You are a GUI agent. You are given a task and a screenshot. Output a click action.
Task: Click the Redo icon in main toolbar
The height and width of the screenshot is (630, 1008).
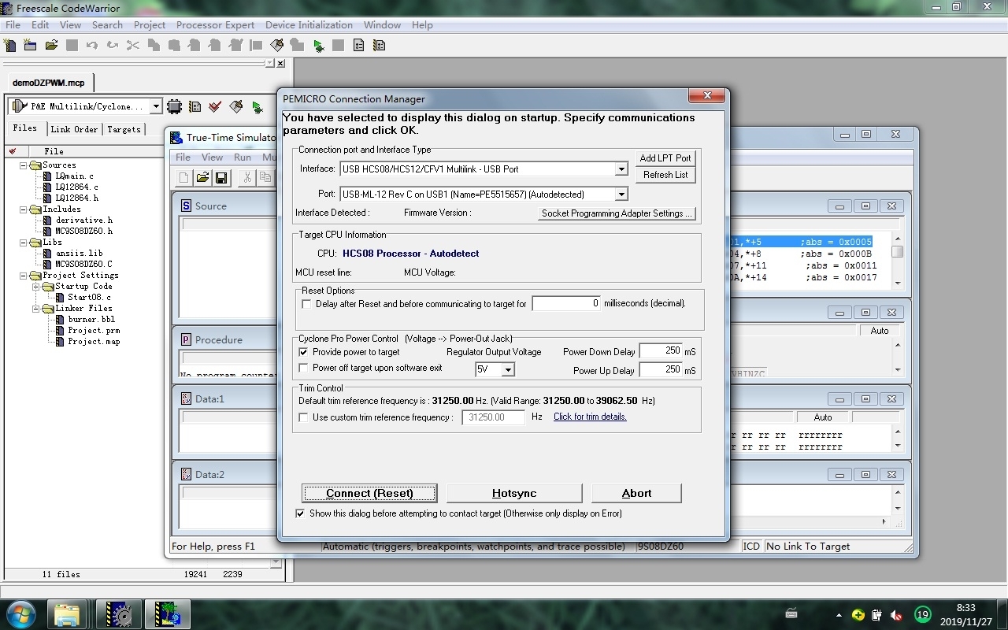113,46
